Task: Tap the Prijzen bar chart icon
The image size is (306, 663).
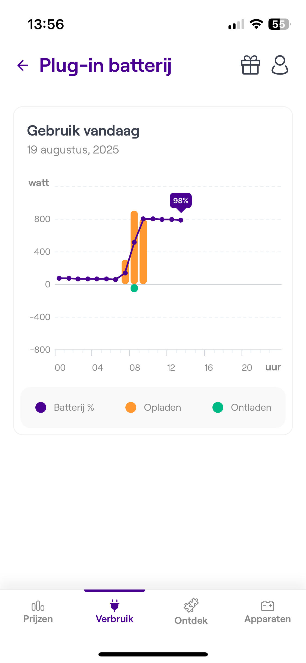Action: [x=38, y=606]
